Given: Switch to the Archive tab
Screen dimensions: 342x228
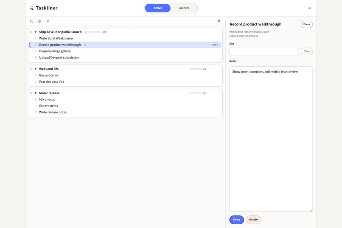Looking at the screenshot, I should point(184,8).
